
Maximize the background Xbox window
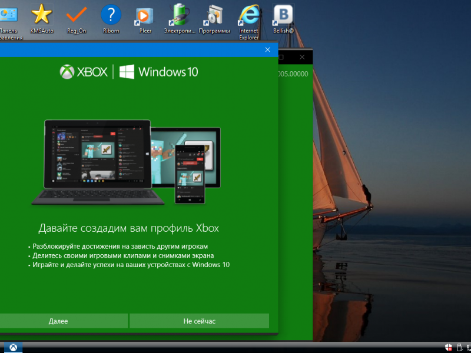pos(281,56)
